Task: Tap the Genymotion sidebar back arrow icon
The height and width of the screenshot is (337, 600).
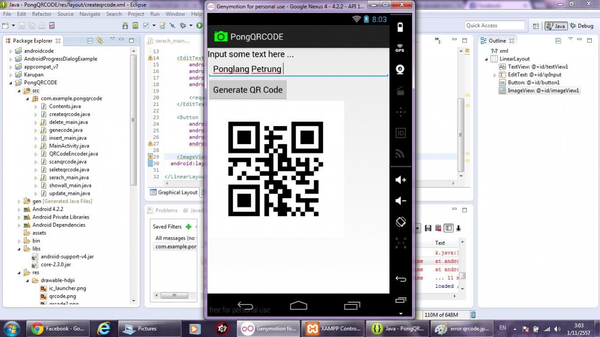Action: tap(401, 279)
